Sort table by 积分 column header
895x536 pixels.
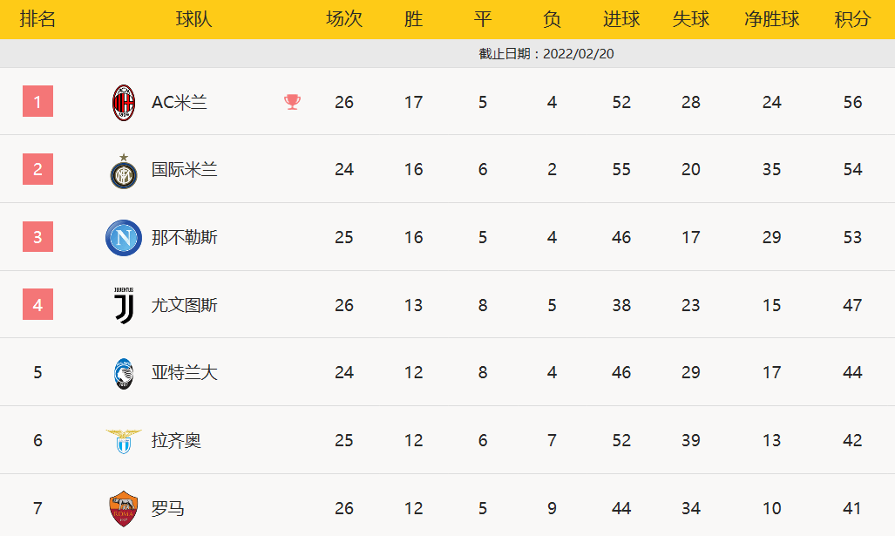[x=852, y=19]
